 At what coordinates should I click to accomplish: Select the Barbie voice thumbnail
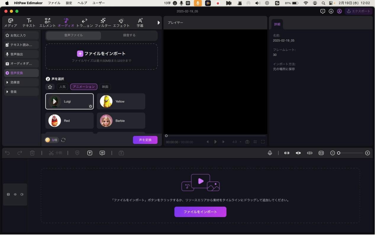pyautogui.click(x=106, y=121)
